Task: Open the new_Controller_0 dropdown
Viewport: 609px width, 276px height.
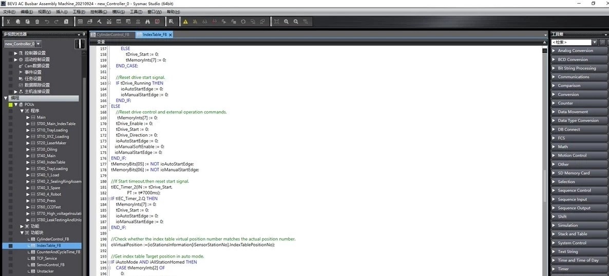Action: tap(38, 44)
